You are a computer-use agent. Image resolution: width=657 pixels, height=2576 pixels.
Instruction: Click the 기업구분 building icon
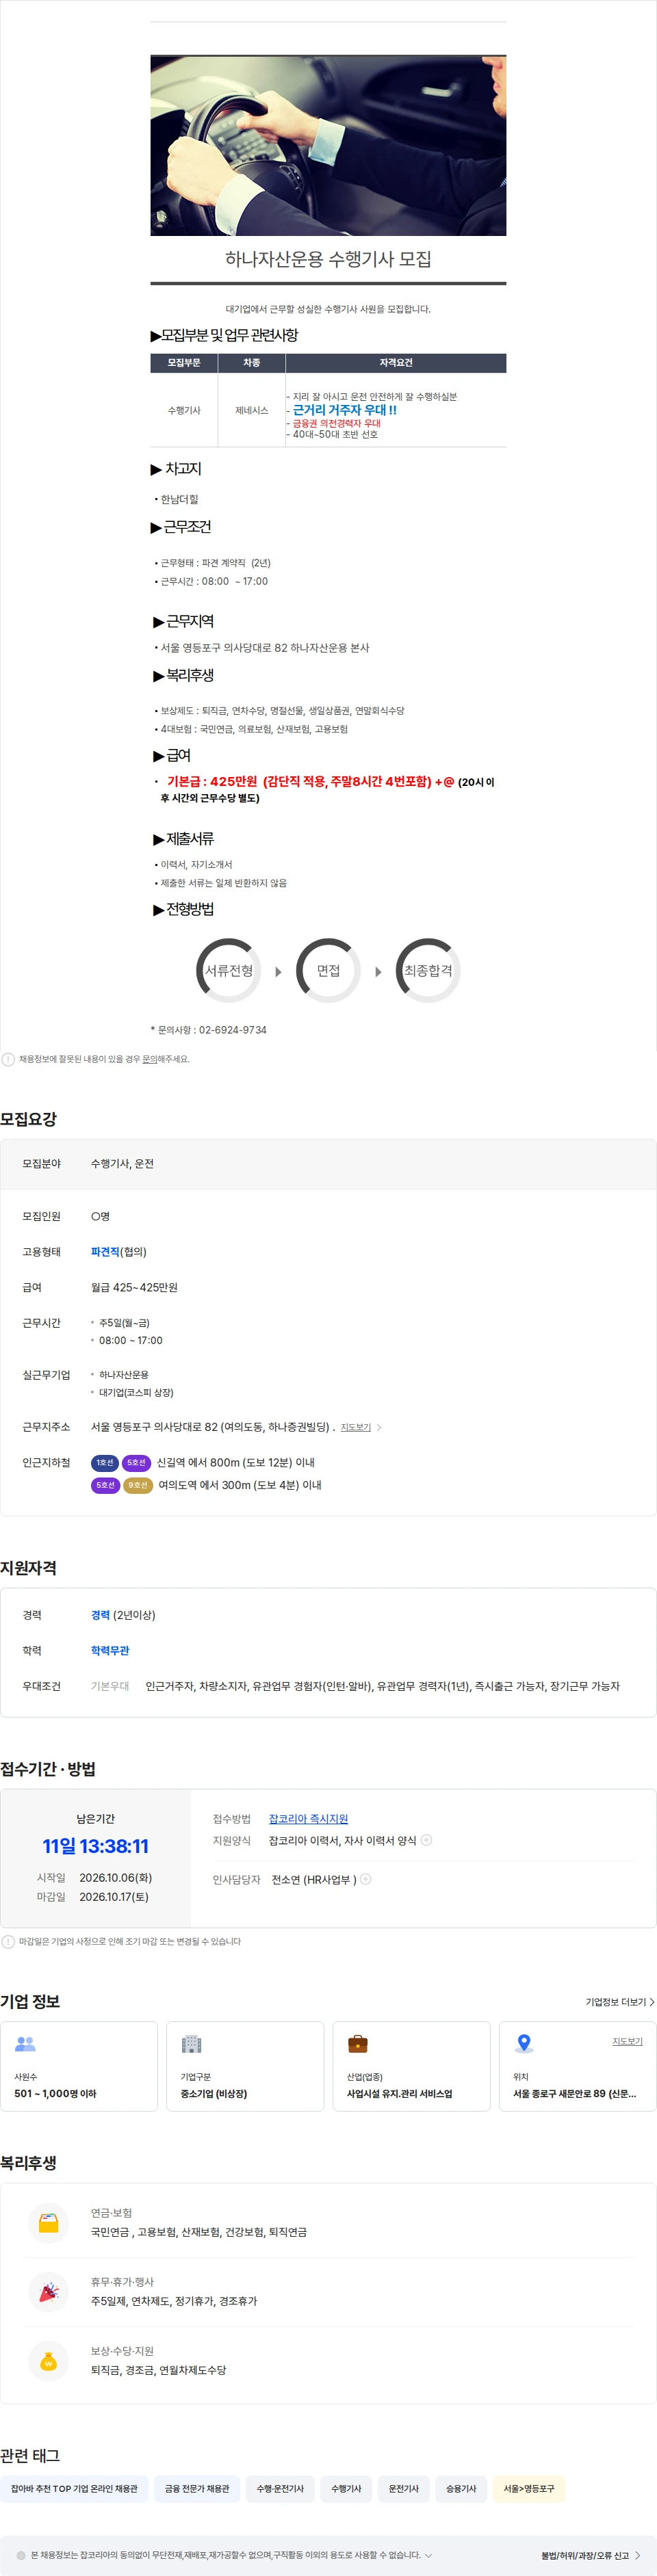(191, 2044)
